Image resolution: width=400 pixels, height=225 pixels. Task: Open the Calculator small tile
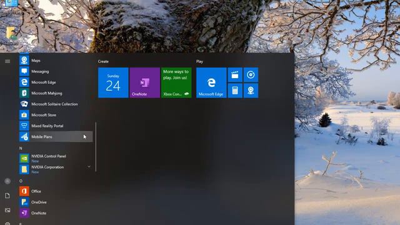[x=235, y=91]
